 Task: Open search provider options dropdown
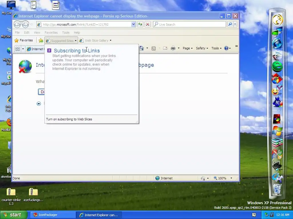[x=235, y=24]
